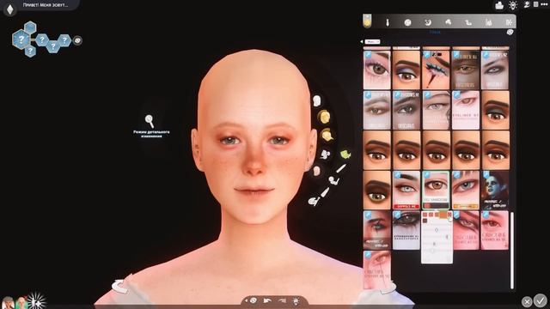The height and width of the screenshot is (309, 550).
Task: Adjust the top slider in the swatch popup
Action: [437, 230]
